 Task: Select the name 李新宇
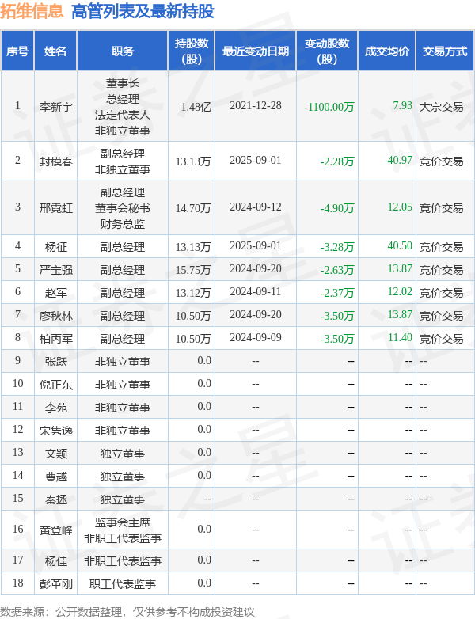55,107
